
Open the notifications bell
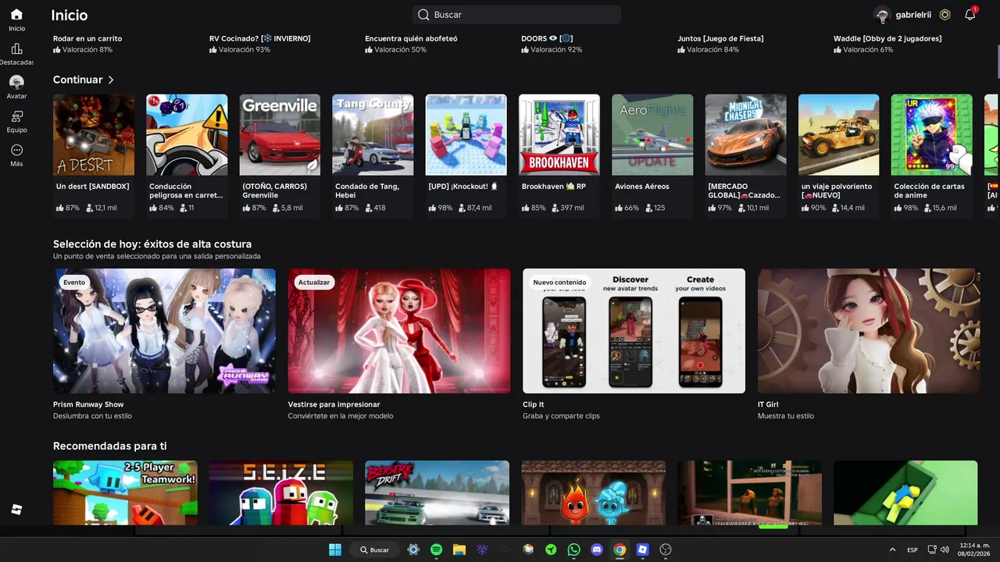click(x=970, y=14)
